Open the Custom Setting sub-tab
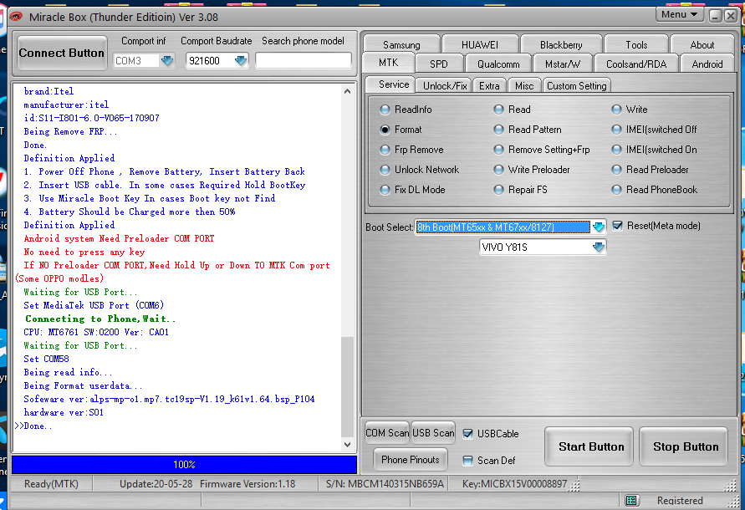 [576, 85]
